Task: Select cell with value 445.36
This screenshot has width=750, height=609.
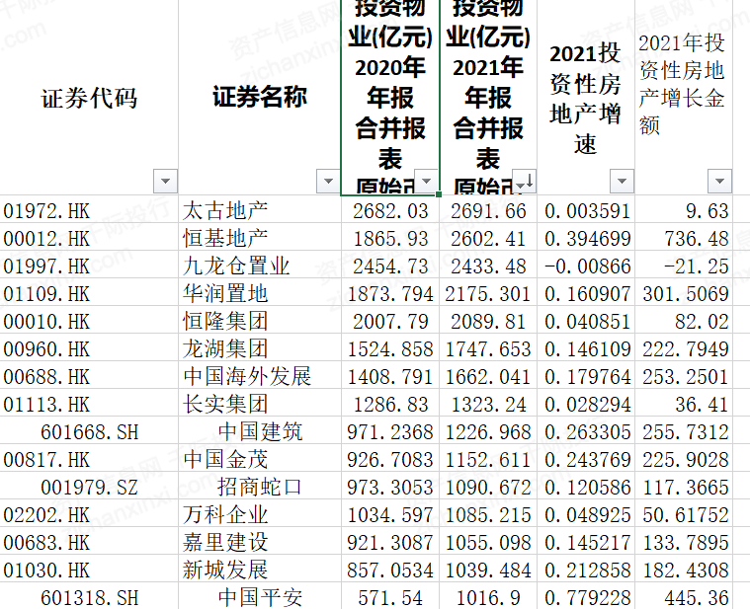Action: point(684,596)
